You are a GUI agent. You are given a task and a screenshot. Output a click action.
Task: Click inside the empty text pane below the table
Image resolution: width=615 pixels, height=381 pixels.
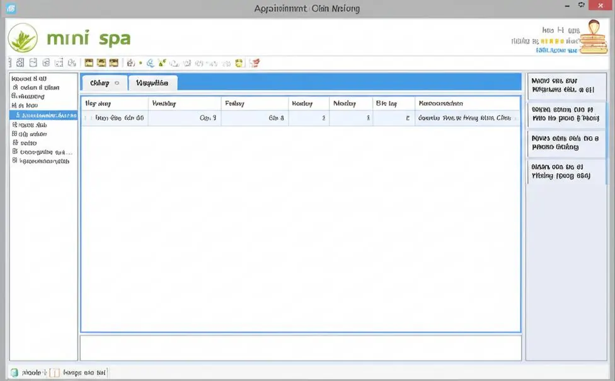pos(301,348)
